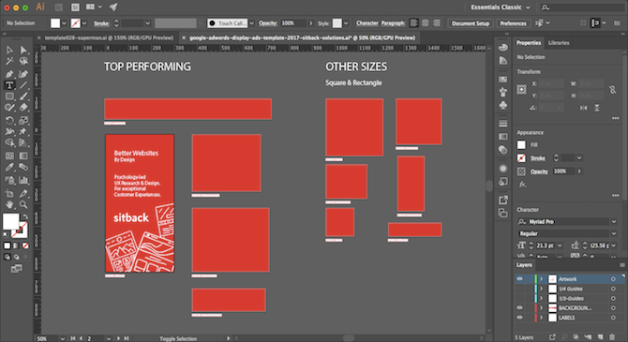Screen dimensions: 628x342
Task: Open the Touch Callig brush definition dropdown
Action: (x=251, y=23)
